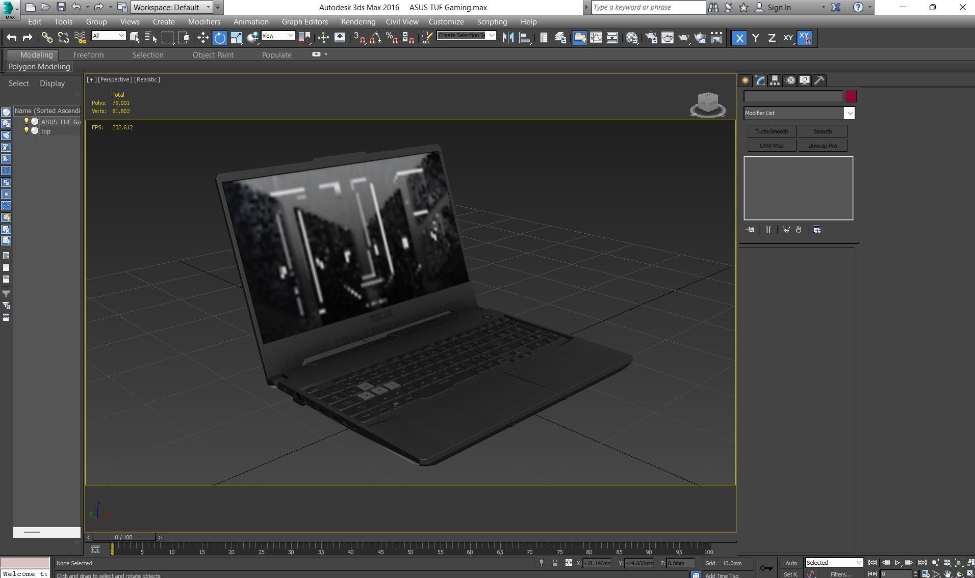Open the Motion command panel tab
This screenshot has width=975, height=578.
tap(790, 80)
